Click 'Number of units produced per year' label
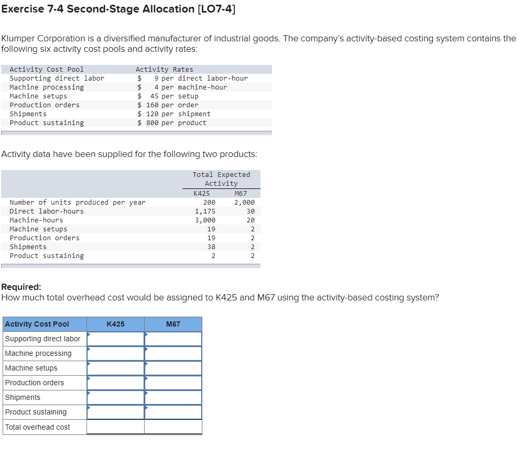This screenshot has width=531, height=459. pos(78,202)
